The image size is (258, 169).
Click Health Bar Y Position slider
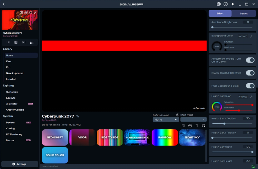[232, 124]
